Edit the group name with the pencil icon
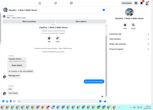This screenshot has width=153, height=110. [x=58, y=38]
